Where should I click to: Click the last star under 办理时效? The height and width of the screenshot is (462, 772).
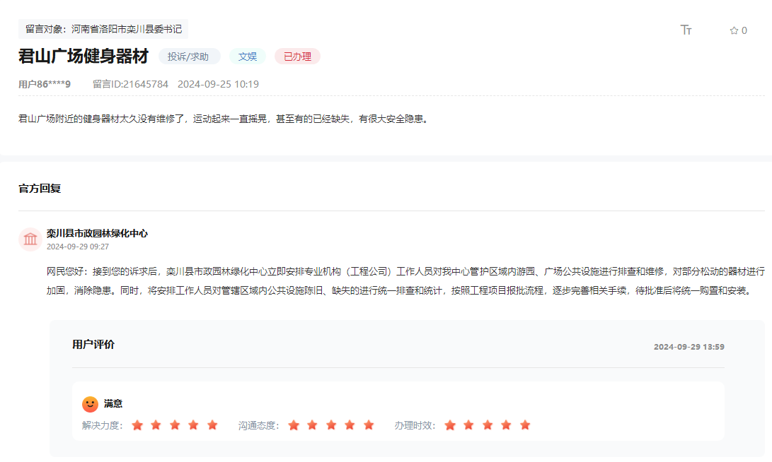click(x=524, y=425)
